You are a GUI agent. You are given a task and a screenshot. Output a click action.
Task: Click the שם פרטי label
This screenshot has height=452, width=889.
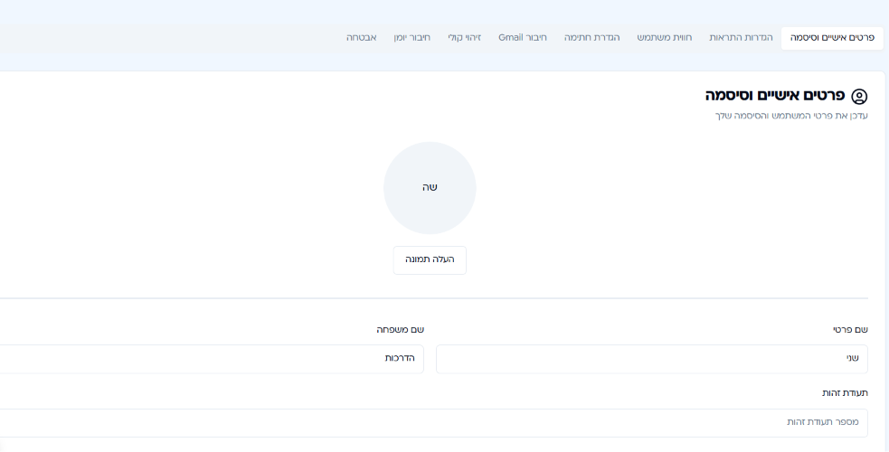click(x=850, y=330)
